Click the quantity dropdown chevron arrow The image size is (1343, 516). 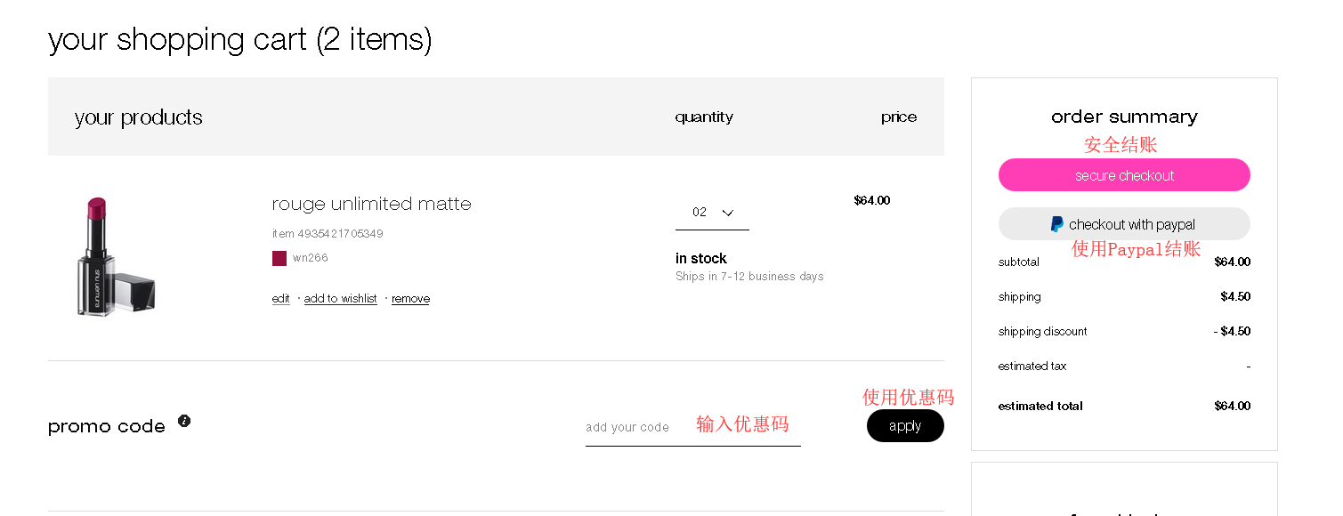pyautogui.click(x=727, y=213)
